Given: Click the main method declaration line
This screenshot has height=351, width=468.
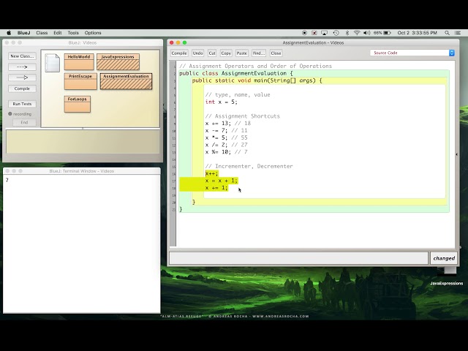Looking at the screenshot, I should tap(257, 80).
